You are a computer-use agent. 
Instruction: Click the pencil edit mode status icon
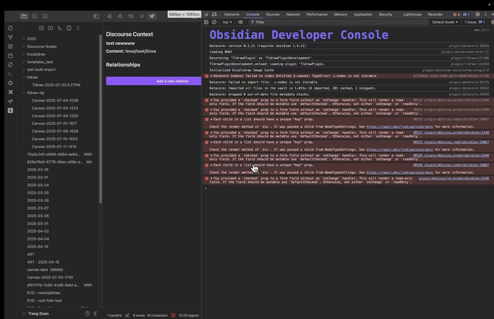127,316
